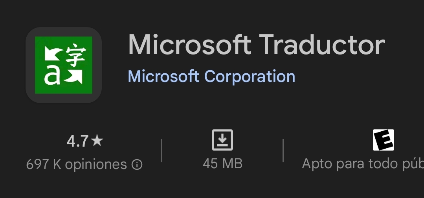Click the download size icon
Image resolution: width=424 pixels, height=198 pixels.
[222, 140]
